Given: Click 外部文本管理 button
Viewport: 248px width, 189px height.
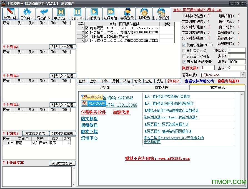Looking at the screenshot, I should pyautogui.click(x=62, y=163).
